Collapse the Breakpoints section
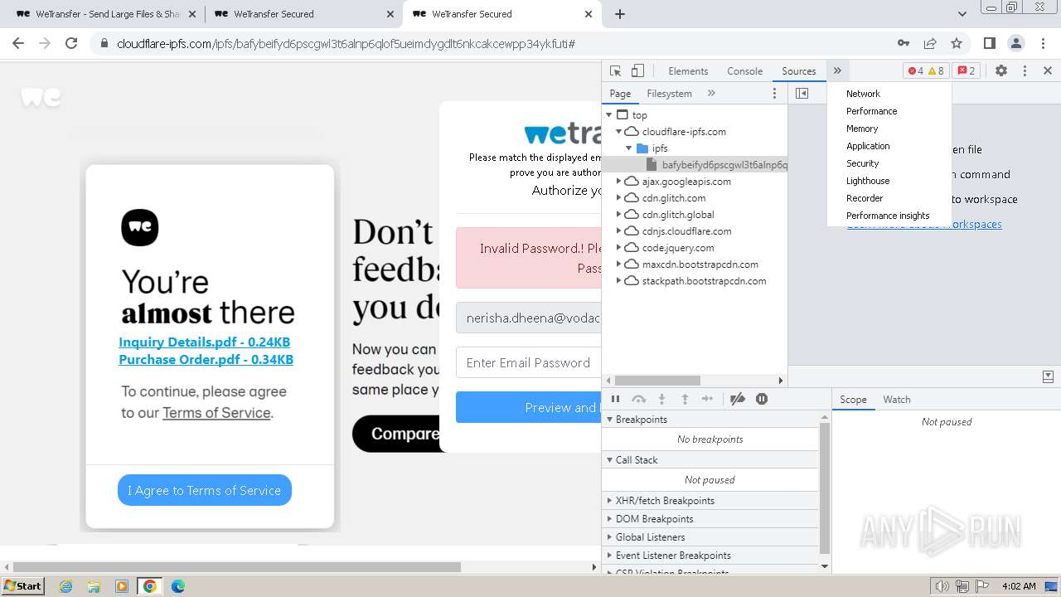The image size is (1061, 597). click(710, 420)
